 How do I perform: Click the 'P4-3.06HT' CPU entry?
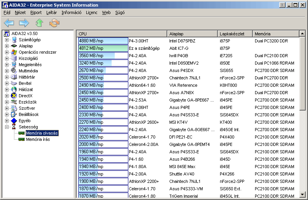pyautogui.click(x=138, y=107)
